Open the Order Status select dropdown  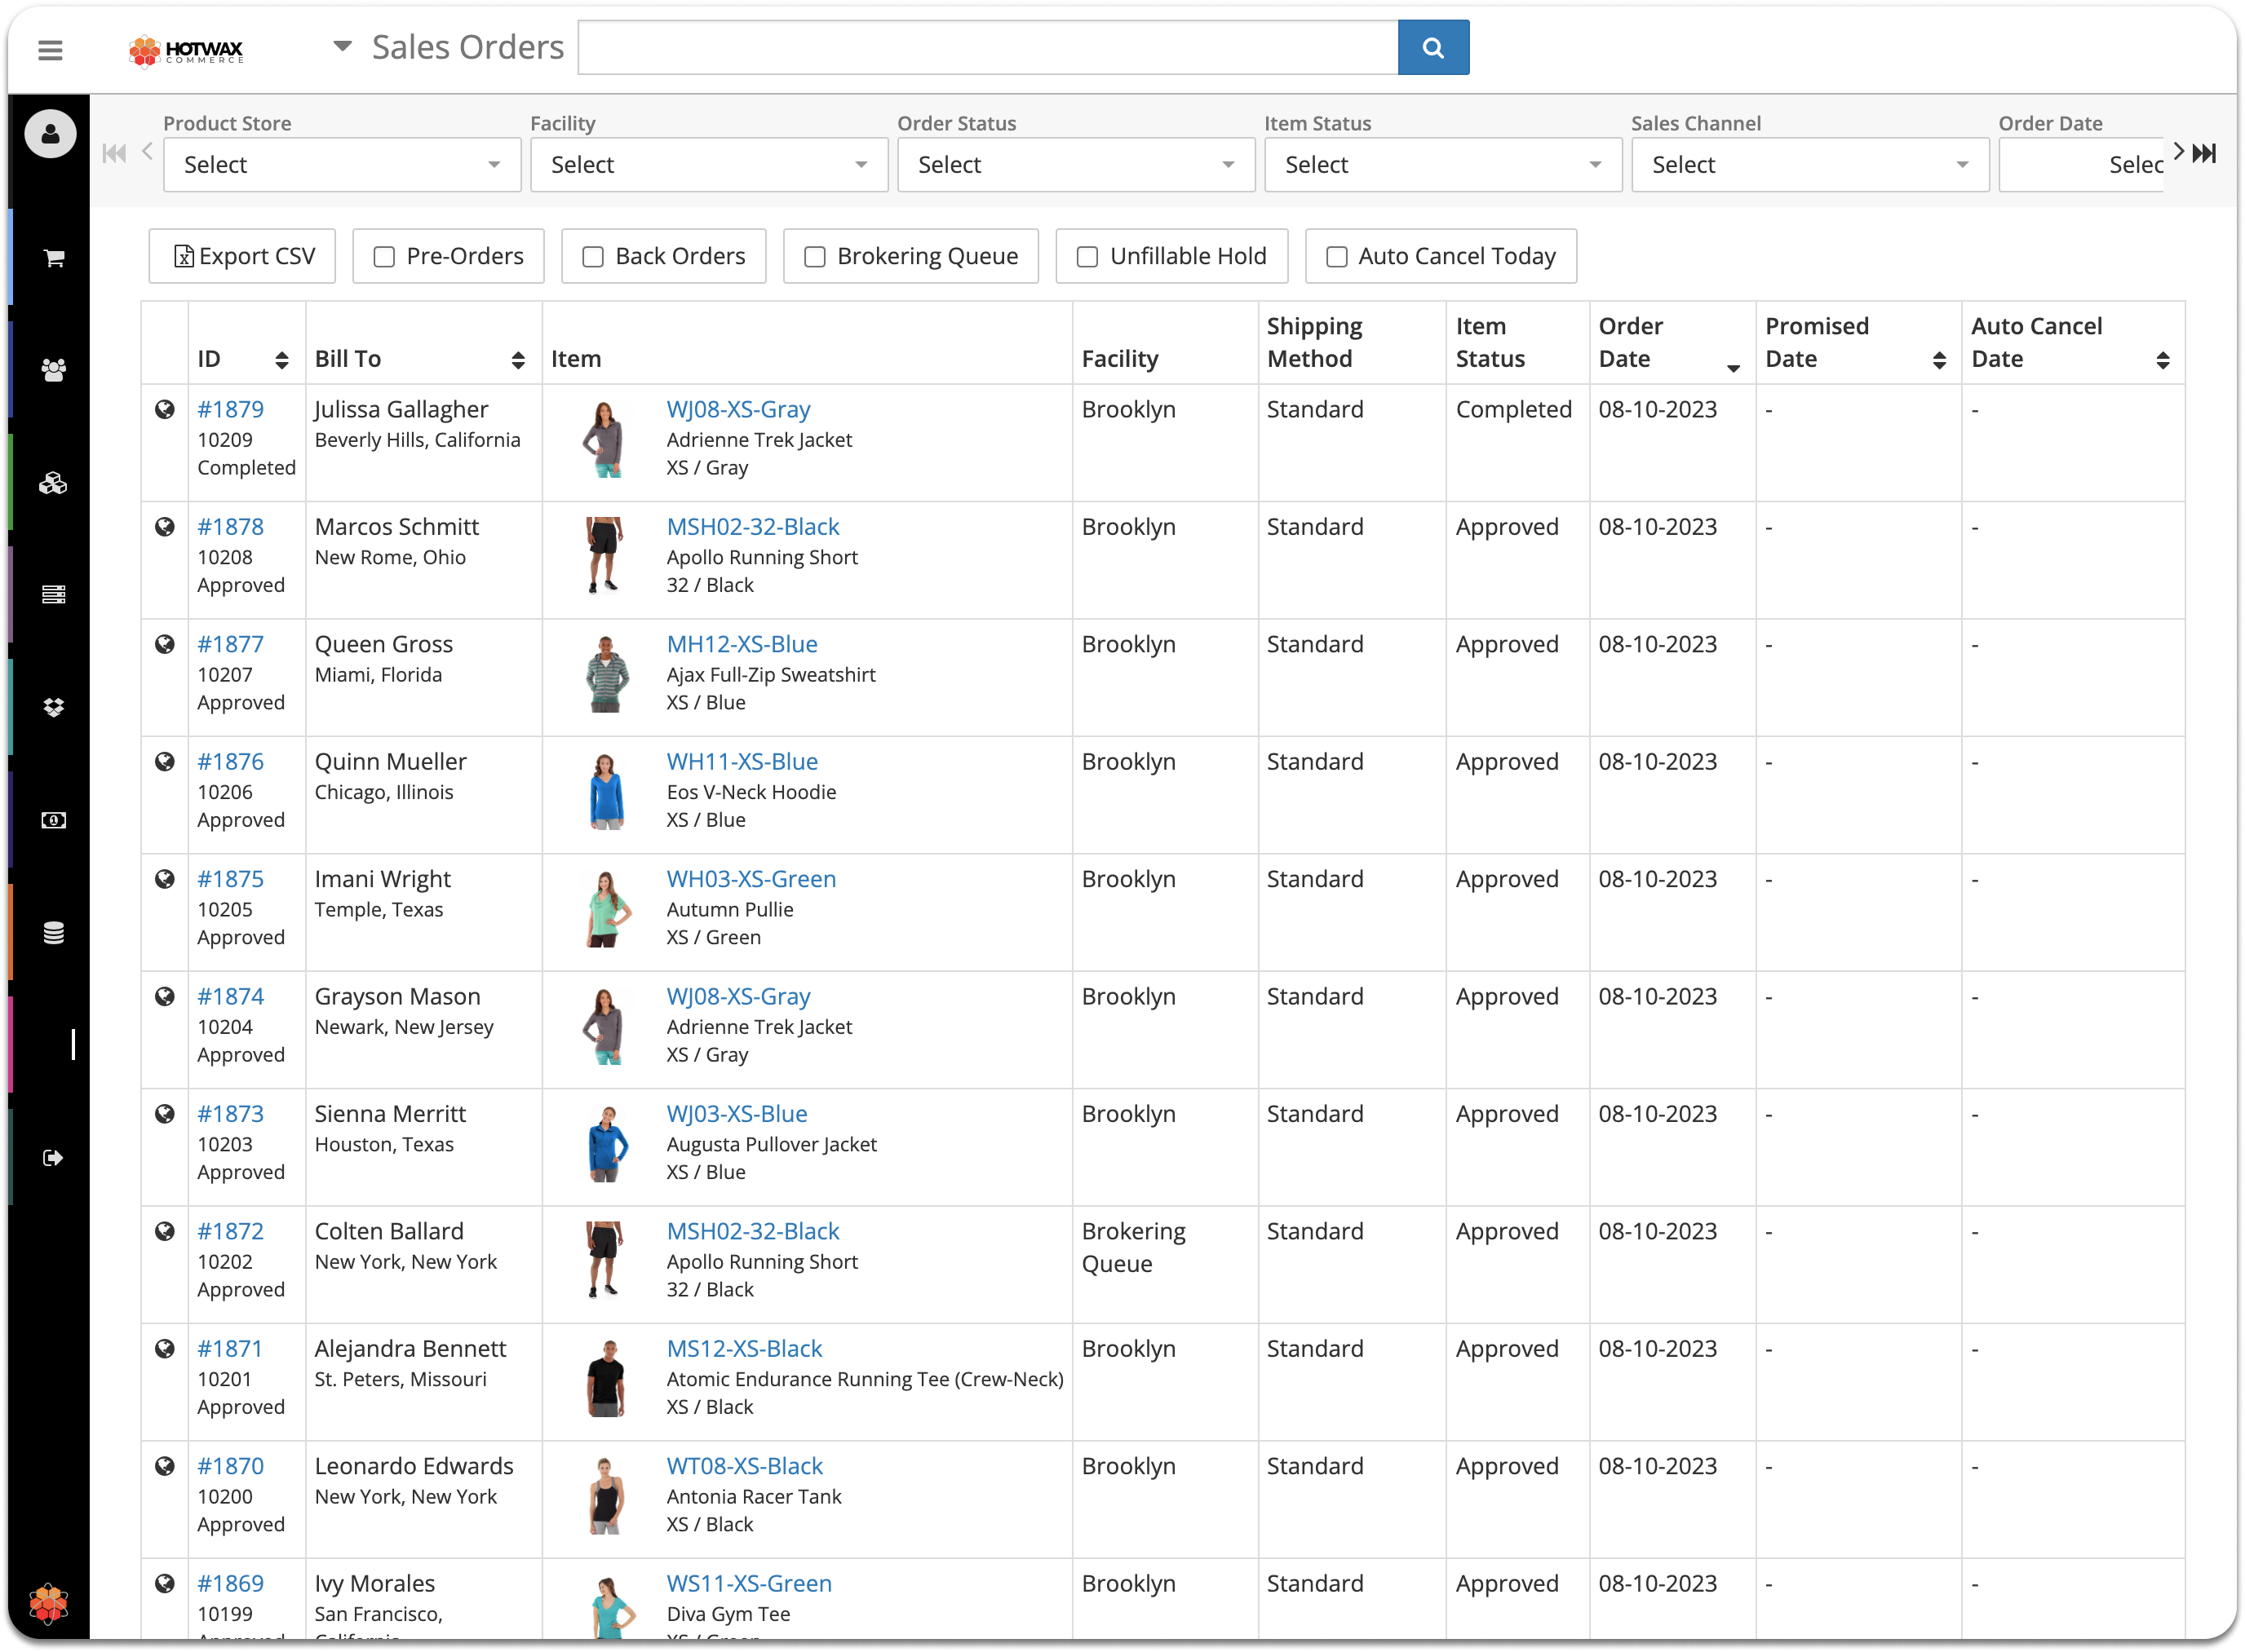(1075, 165)
